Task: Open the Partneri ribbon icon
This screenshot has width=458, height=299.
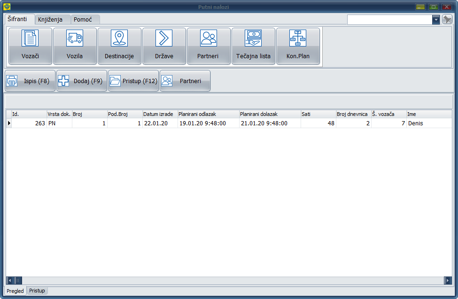Action: click(209, 46)
